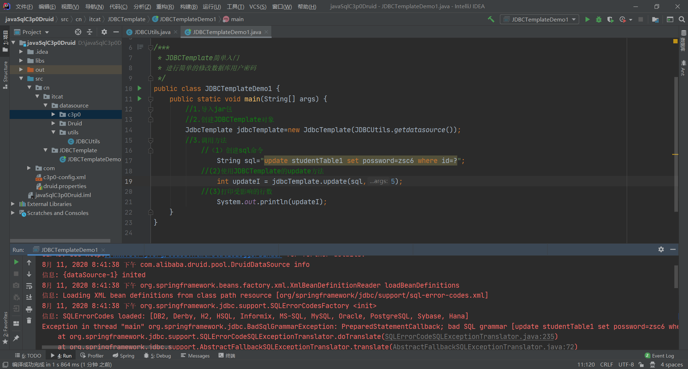Rerun the program in the Run panel
This screenshot has height=369, width=688.
(16, 262)
